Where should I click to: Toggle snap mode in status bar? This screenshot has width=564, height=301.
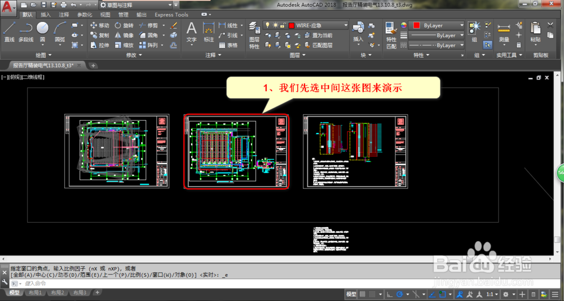tap(373, 294)
